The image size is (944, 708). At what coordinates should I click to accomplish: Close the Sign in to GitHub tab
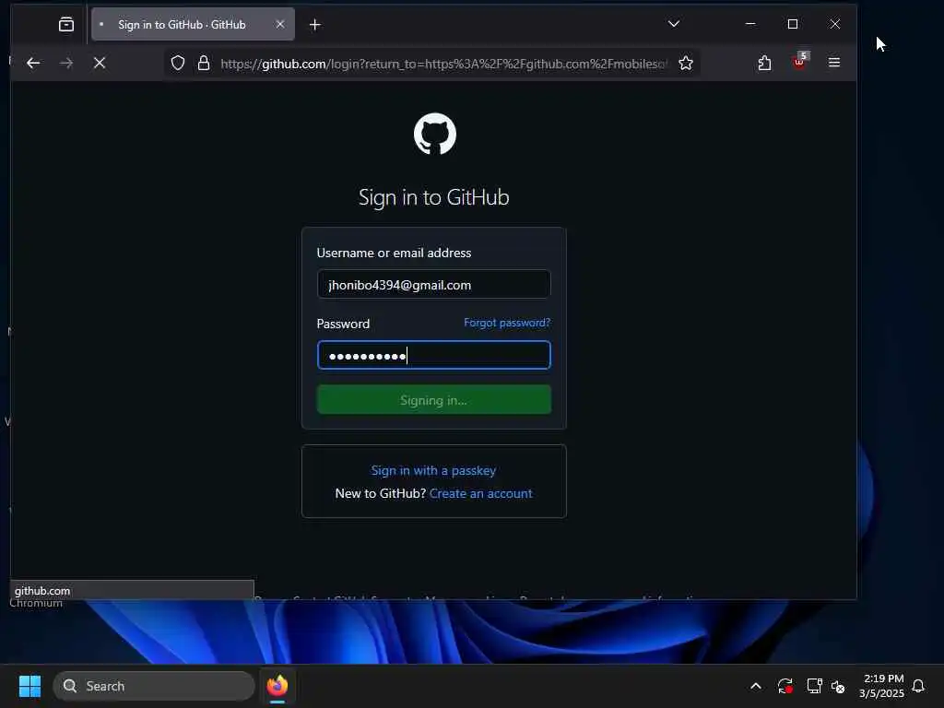(280, 24)
